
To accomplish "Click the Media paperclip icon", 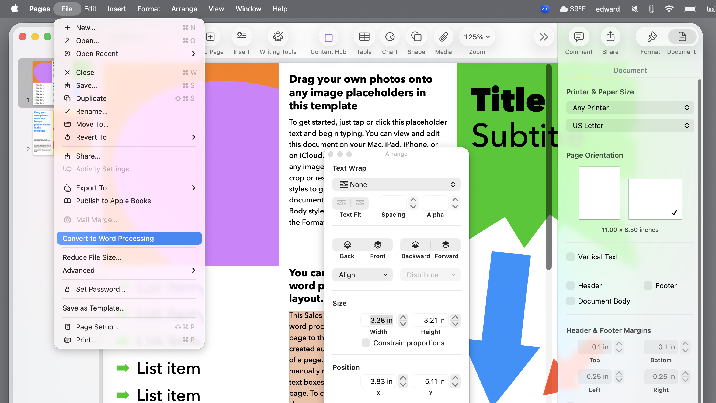I will pyautogui.click(x=443, y=37).
